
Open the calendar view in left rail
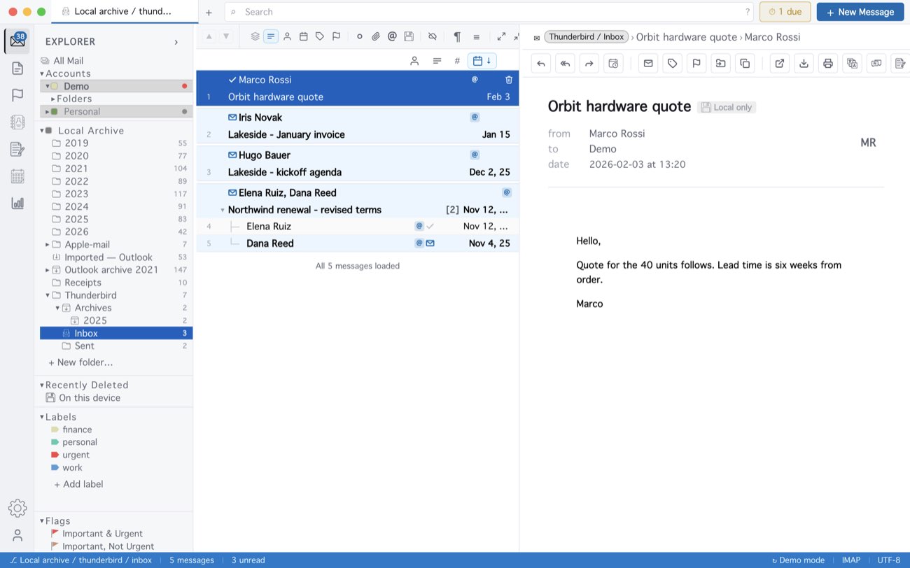(17, 176)
